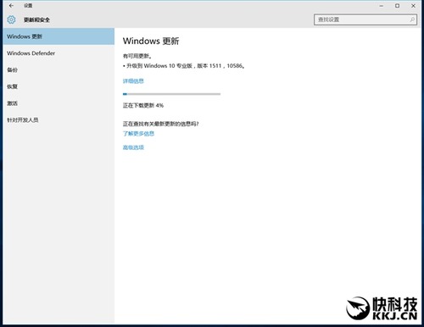Click the 了解更多信息 link

(x=138, y=133)
